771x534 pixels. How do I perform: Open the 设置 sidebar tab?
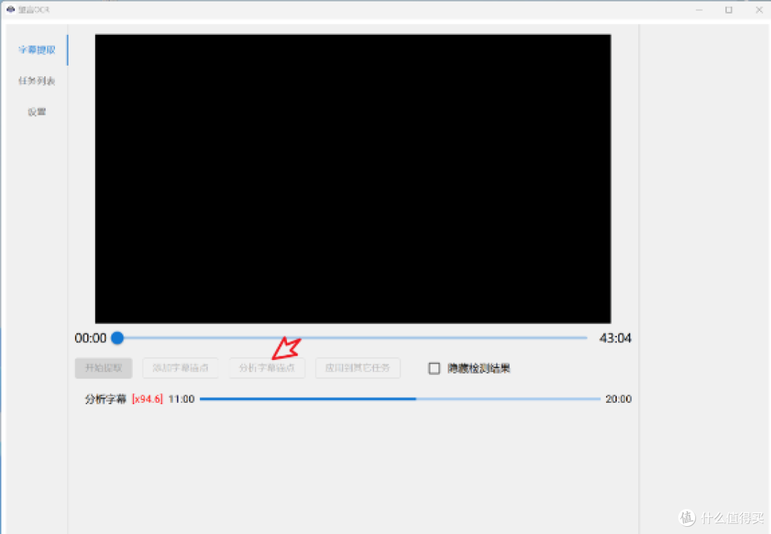coord(37,112)
